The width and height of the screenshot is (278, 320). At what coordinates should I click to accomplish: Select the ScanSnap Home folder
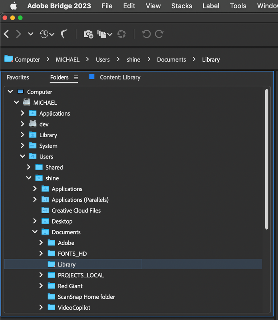point(86,297)
